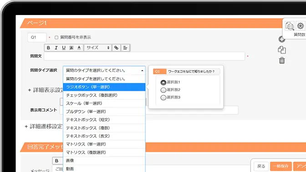Add a new question with plus icon
This screenshot has height=172, width=306.
(281, 39)
